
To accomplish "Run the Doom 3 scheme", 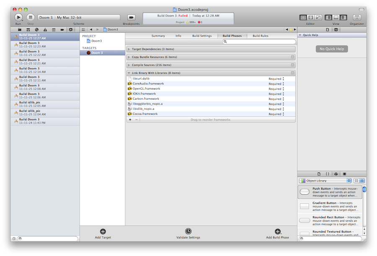I will point(18,17).
